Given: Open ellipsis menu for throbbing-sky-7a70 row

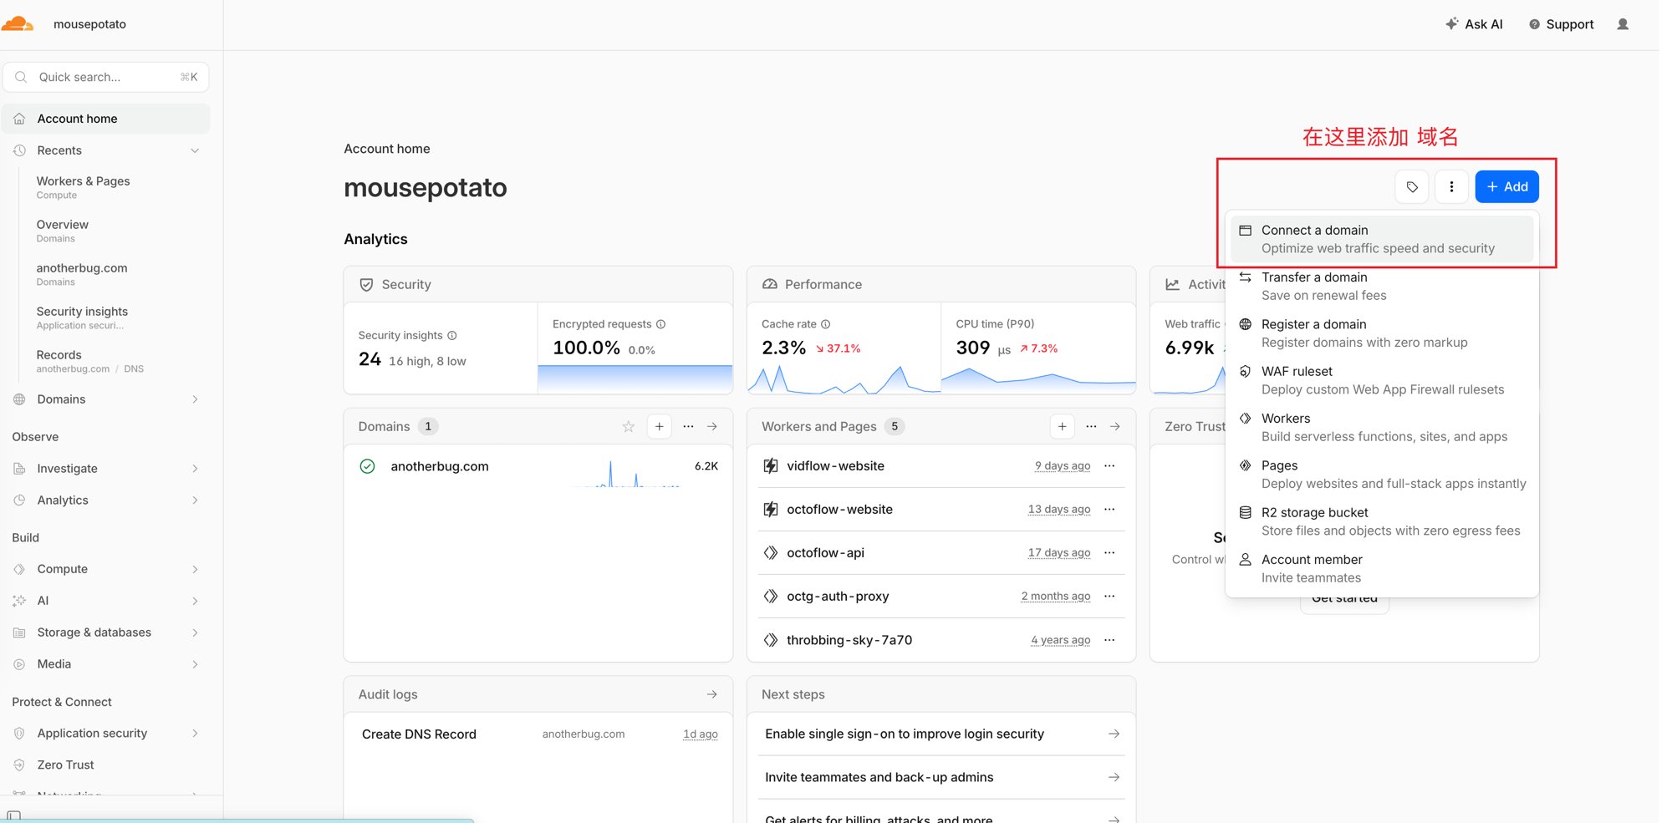Looking at the screenshot, I should tap(1109, 640).
